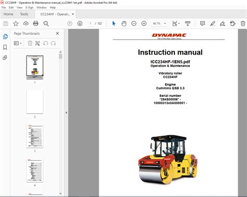The width and height of the screenshot is (247, 197).
Task: Open the zoom level 66.7% dropdown
Action: [x=159, y=23]
